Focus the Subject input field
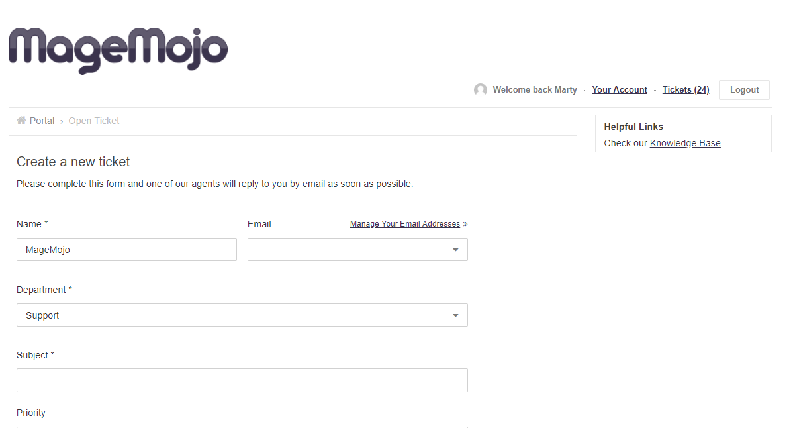The image size is (793, 428). 242,380
